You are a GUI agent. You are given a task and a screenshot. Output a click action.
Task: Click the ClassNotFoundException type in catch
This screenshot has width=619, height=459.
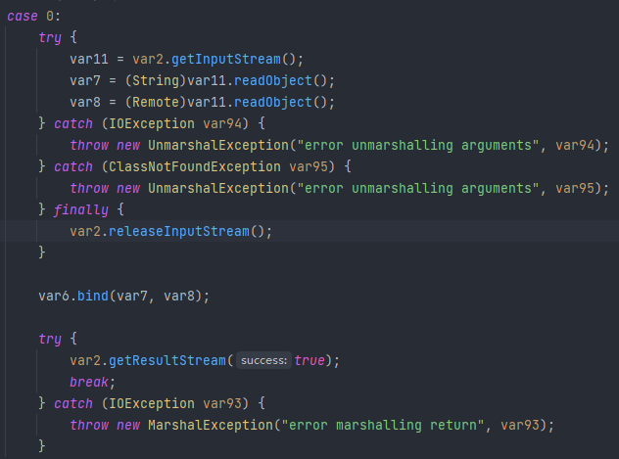pos(195,166)
